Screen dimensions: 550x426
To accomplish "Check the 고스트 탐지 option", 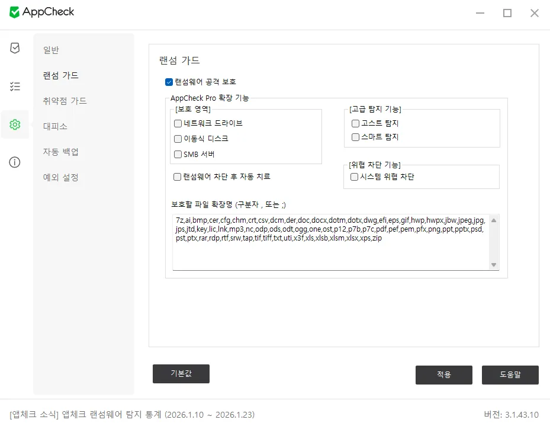I will click(355, 123).
